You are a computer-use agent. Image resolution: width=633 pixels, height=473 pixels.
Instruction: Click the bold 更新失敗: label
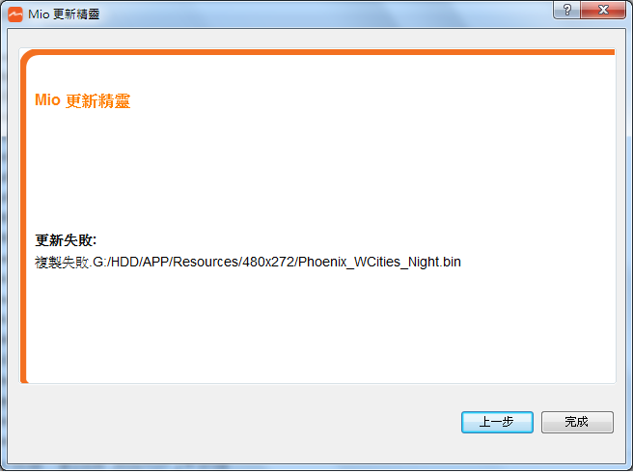point(66,240)
